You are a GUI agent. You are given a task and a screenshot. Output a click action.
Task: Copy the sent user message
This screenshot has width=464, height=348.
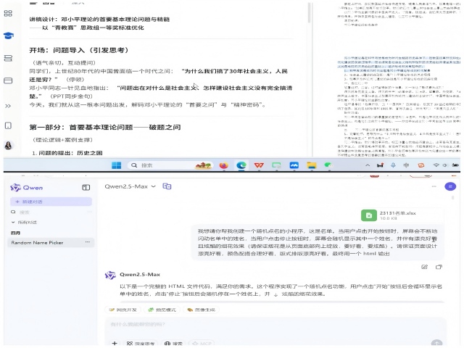click(439, 267)
